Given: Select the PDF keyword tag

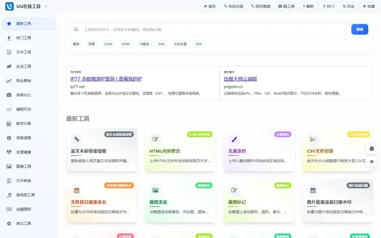Looking at the screenshot, I should point(199,44).
